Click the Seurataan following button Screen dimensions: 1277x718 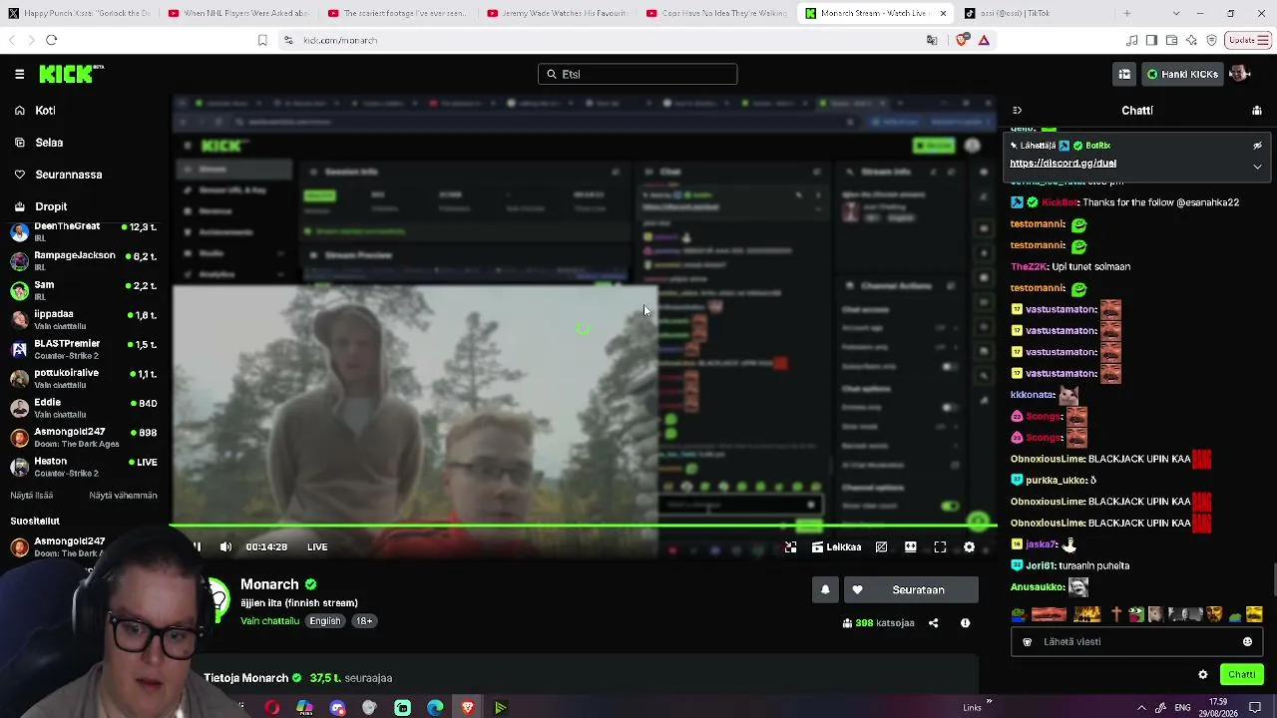[910, 590]
